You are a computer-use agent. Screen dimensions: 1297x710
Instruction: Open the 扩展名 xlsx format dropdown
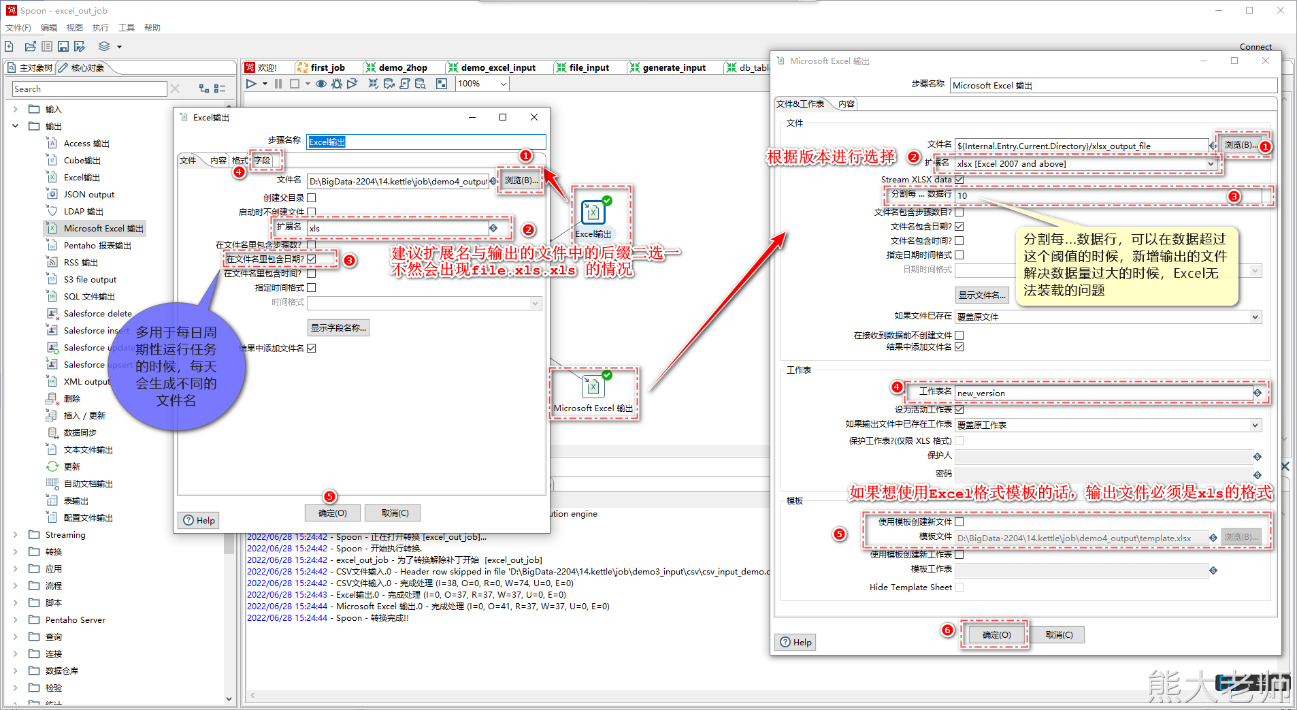point(1211,163)
